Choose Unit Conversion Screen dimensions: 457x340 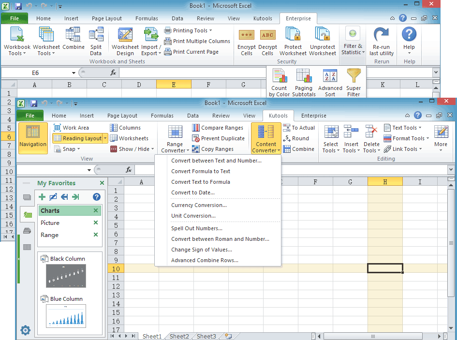click(x=193, y=216)
